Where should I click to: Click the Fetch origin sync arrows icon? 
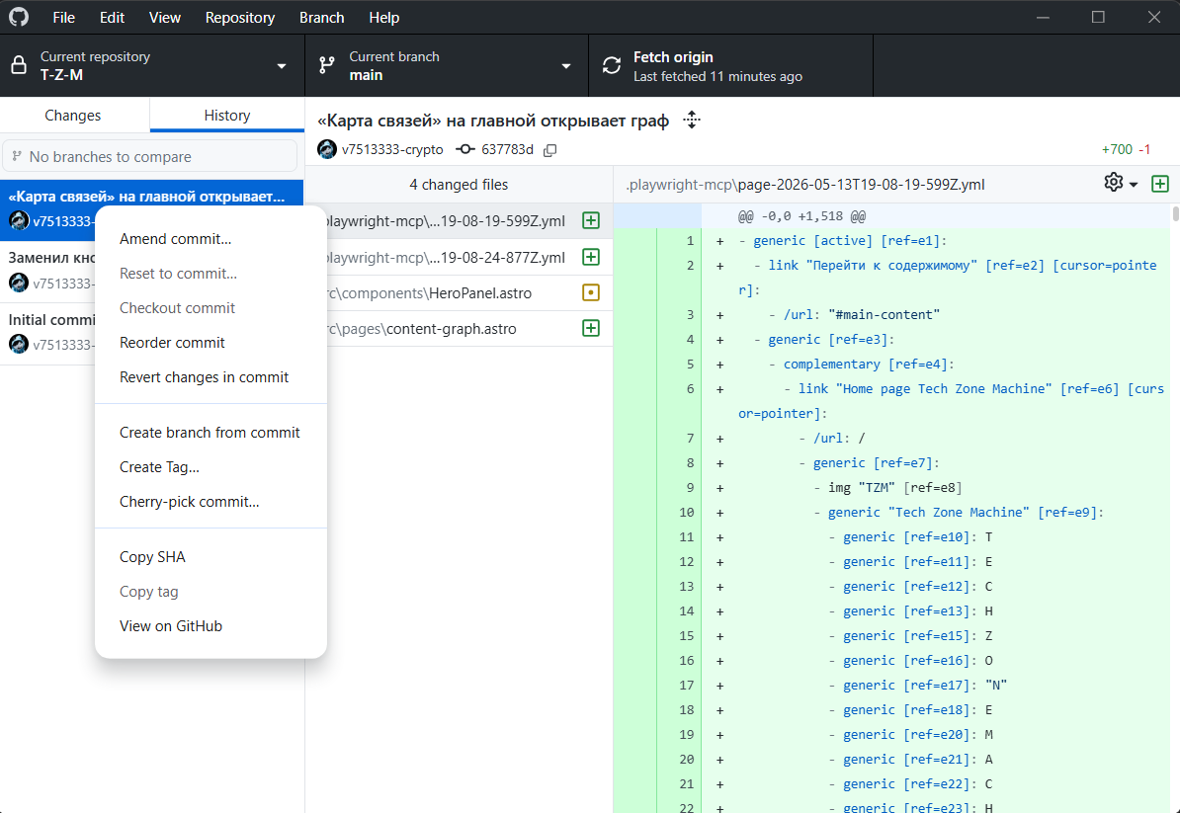[612, 65]
